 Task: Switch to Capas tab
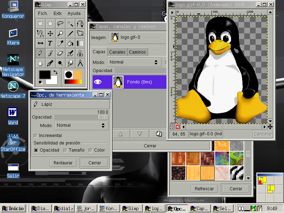pos(99,52)
